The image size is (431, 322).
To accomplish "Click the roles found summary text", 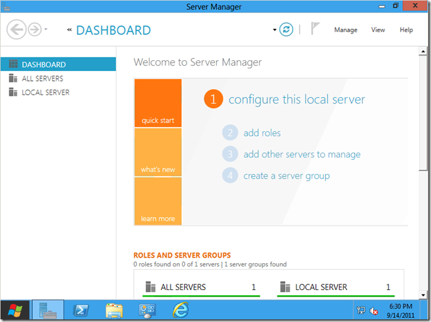I will point(210,264).
